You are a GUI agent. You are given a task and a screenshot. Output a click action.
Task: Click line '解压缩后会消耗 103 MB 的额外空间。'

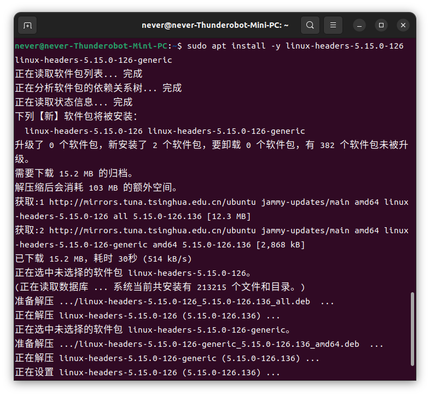[x=96, y=187]
